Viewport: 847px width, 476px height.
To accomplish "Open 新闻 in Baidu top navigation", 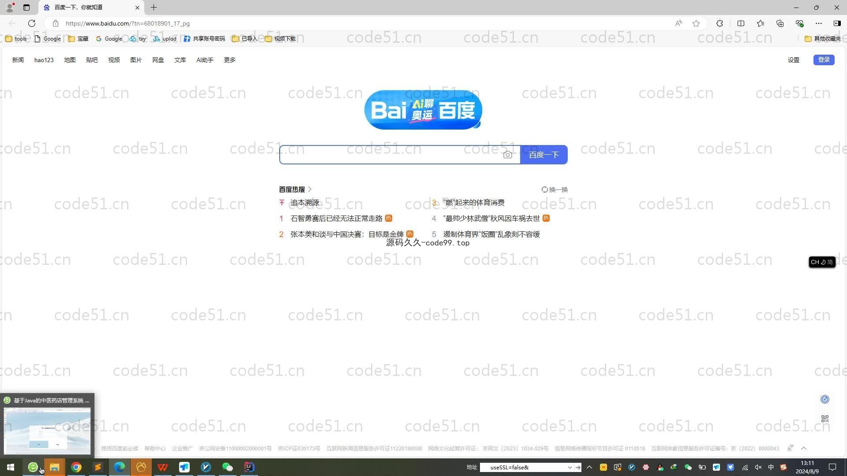I will coord(18,60).
